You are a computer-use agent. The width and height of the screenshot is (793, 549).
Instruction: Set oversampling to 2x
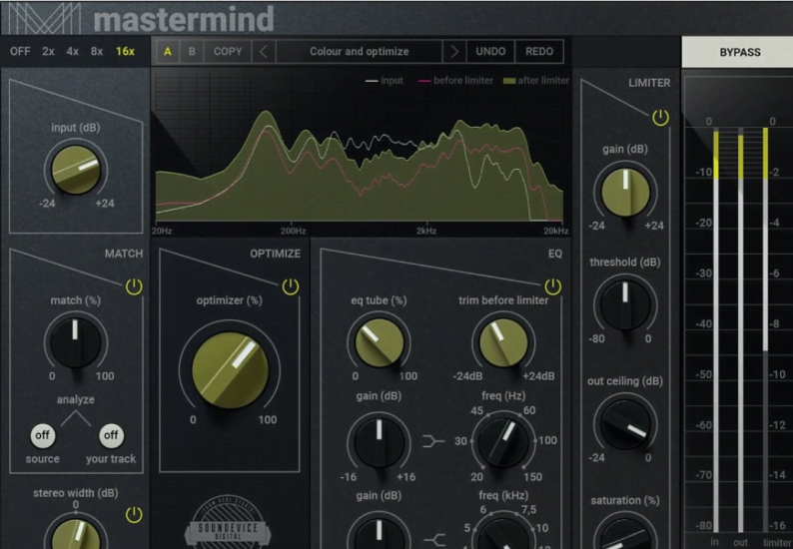point(48,52)
